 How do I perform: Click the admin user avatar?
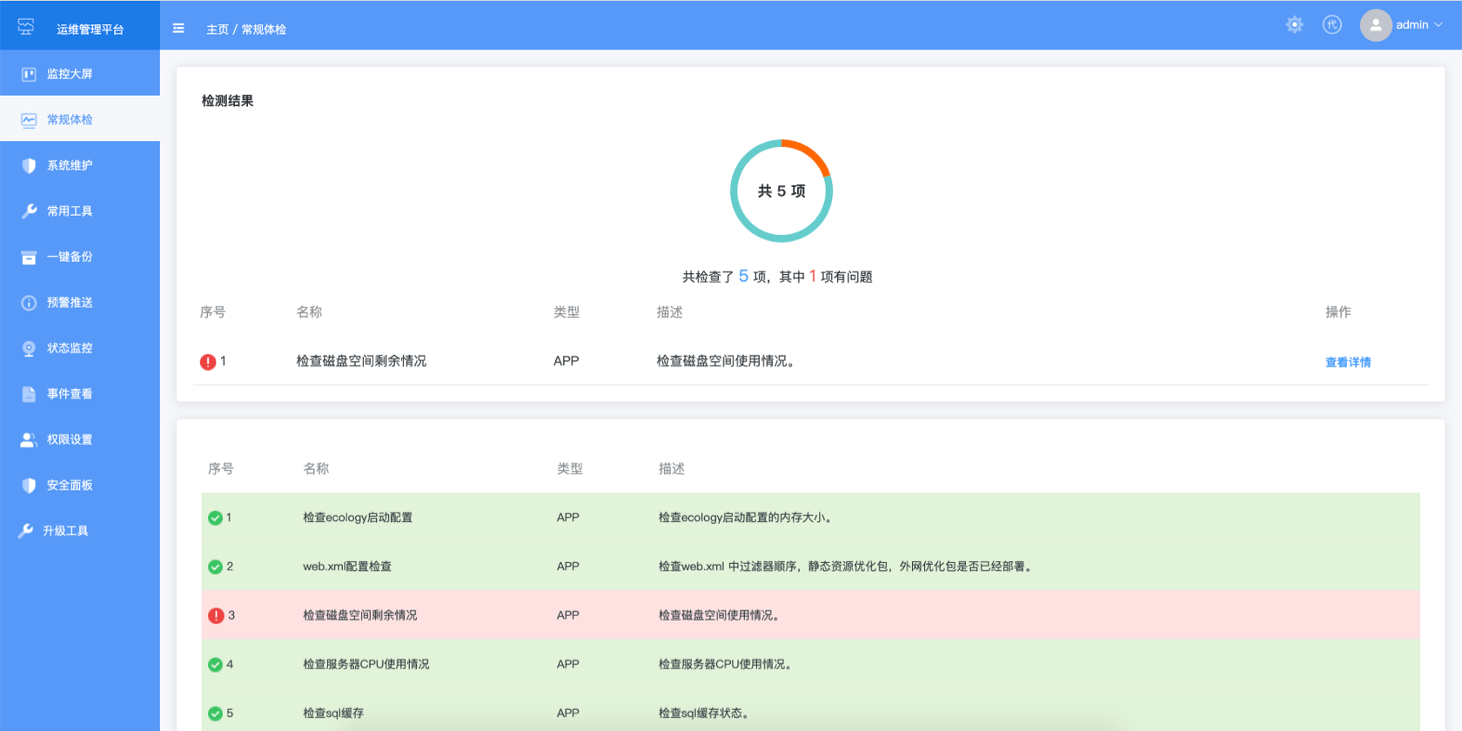click(1376, 25)
